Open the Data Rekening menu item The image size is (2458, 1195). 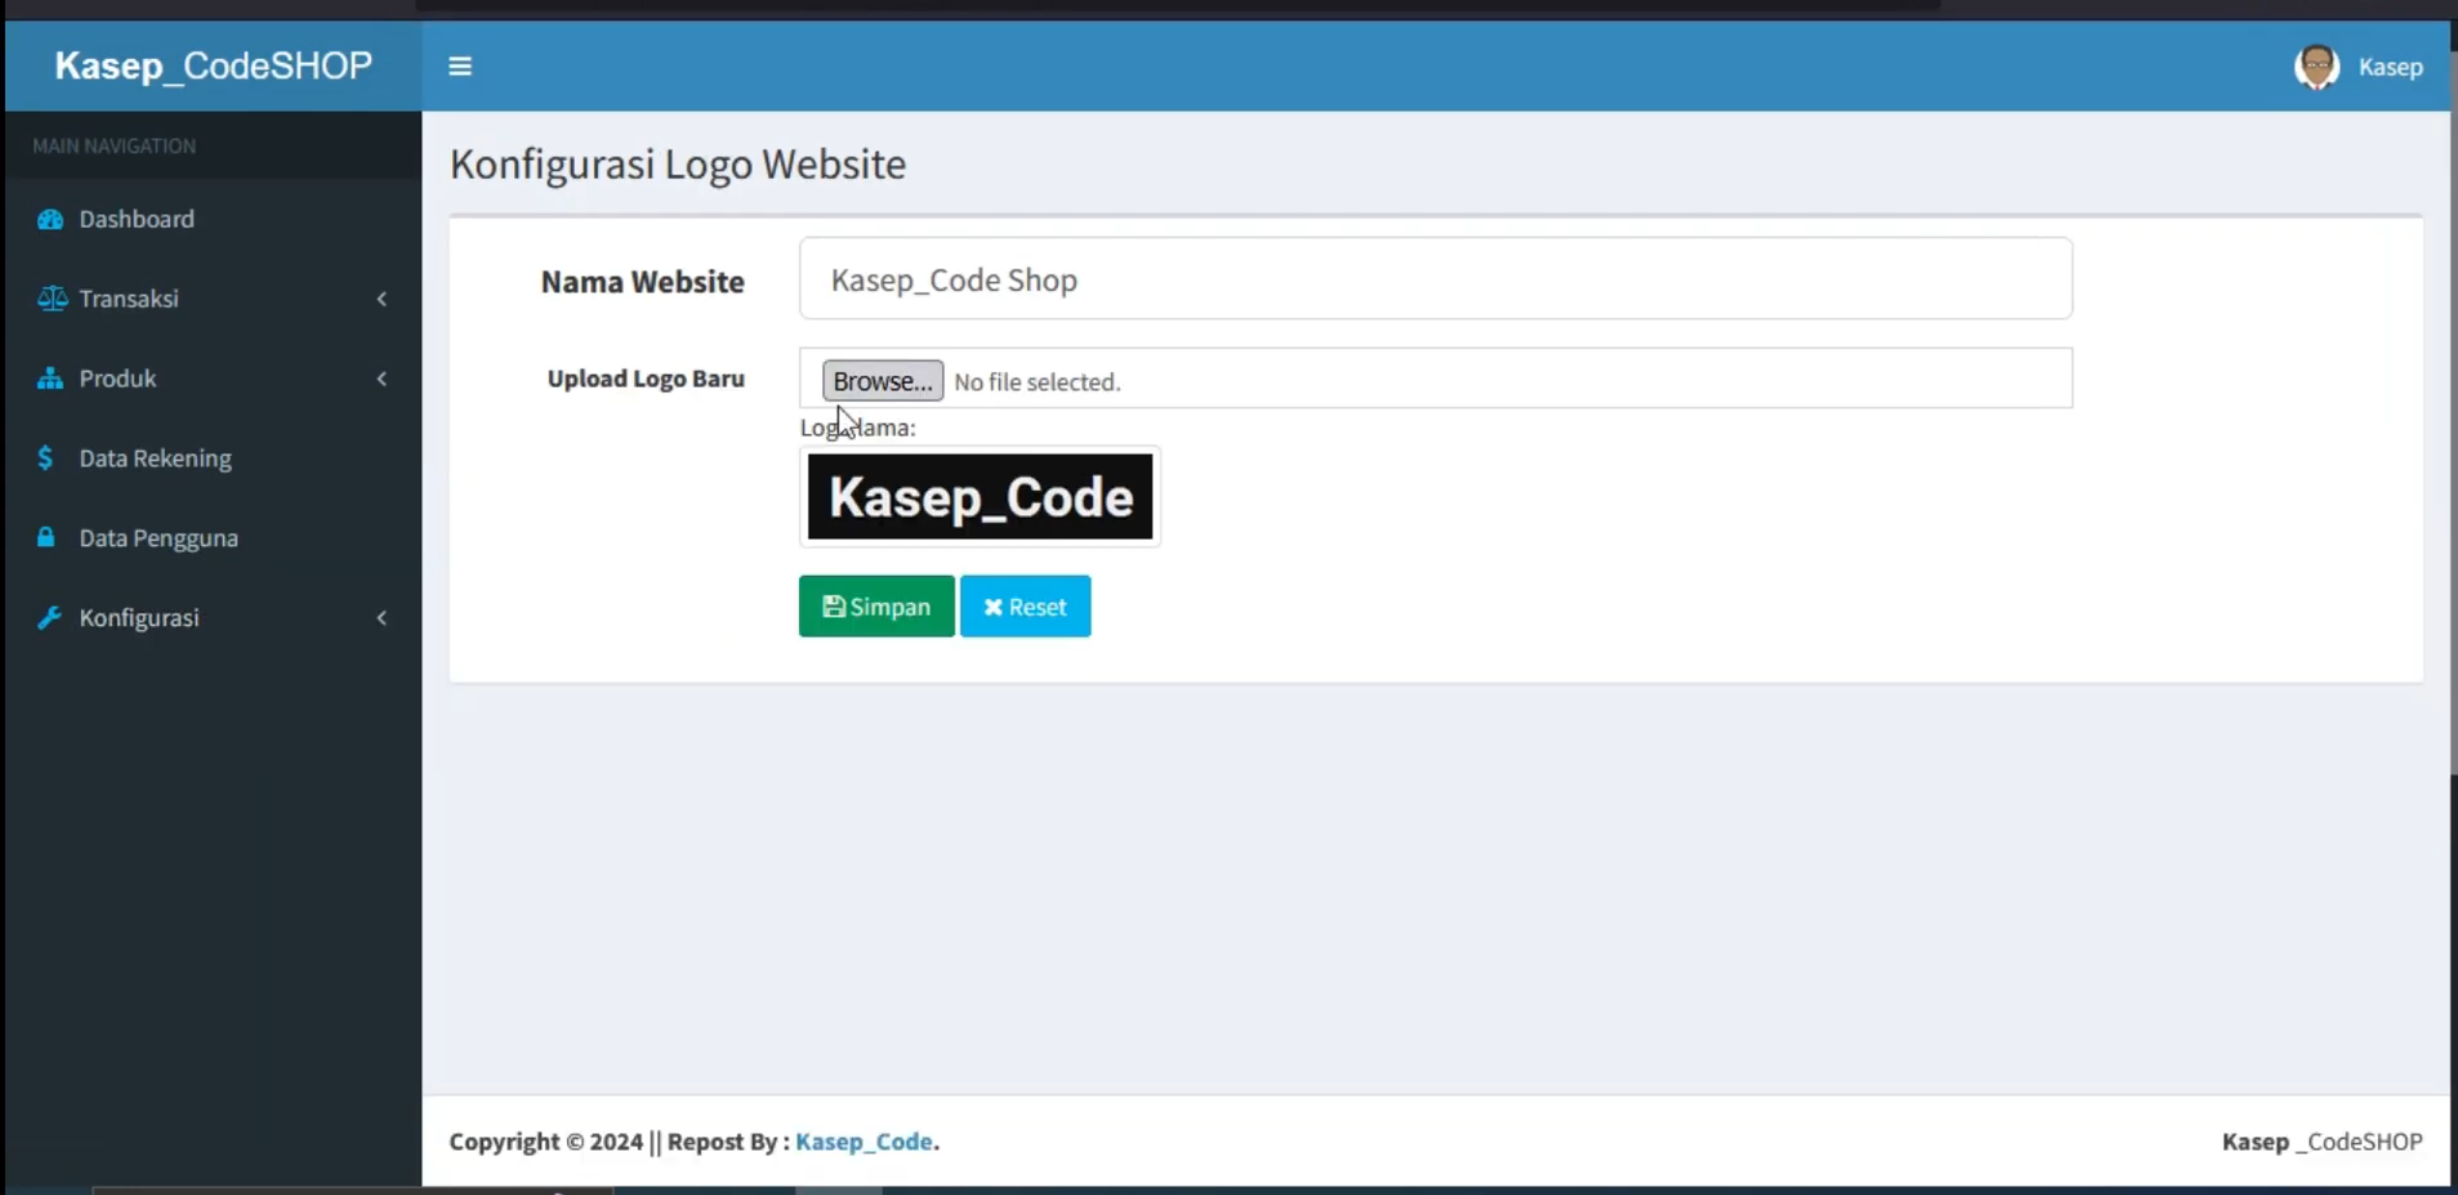pyautogui.click(x=213, y=458)
